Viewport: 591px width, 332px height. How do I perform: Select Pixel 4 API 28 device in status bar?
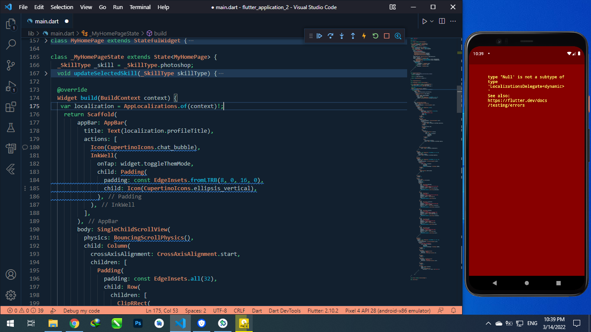[388, 310]
